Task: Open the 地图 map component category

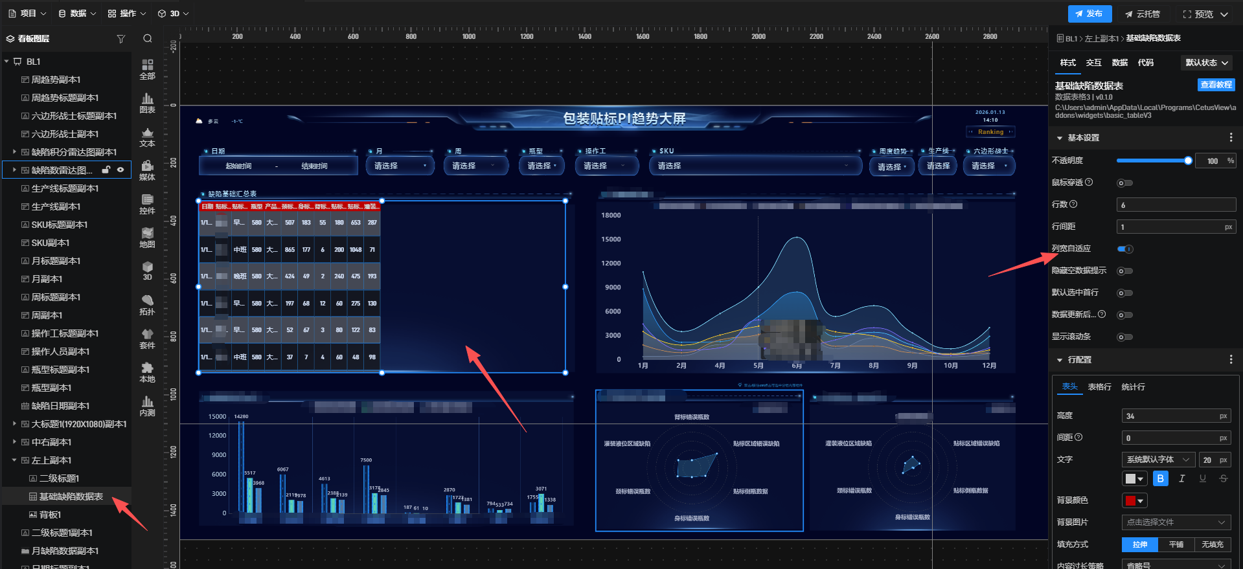Action: pos(147,238)
